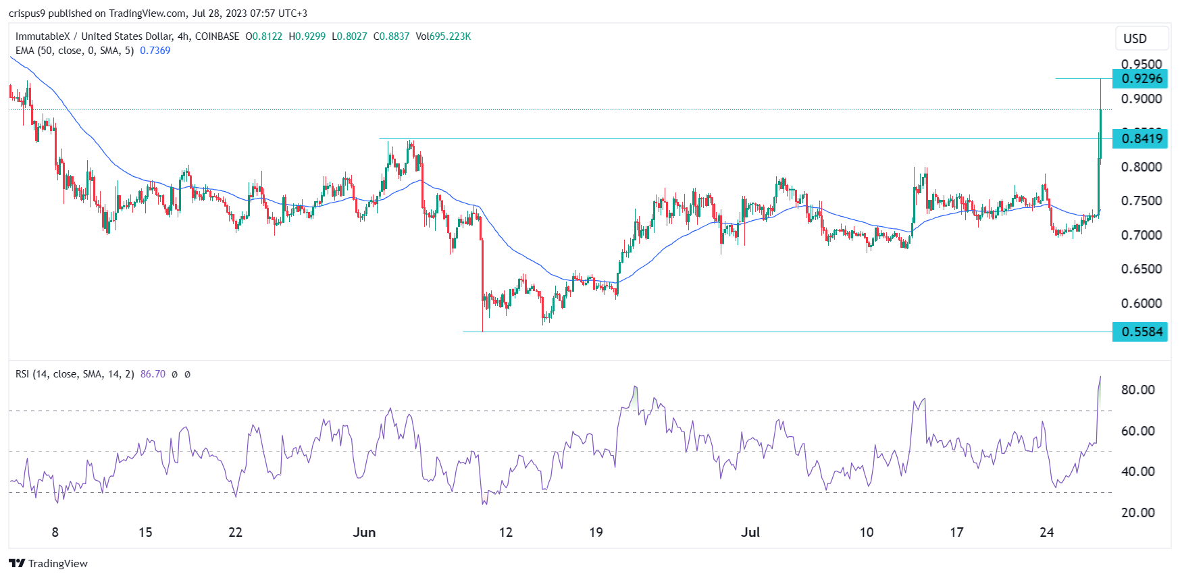The width and height of the screenshot is (1180, 578).
Task: Click the 0.7500 price axis label
Action: pyautogui.click(x=1141, y=201)
